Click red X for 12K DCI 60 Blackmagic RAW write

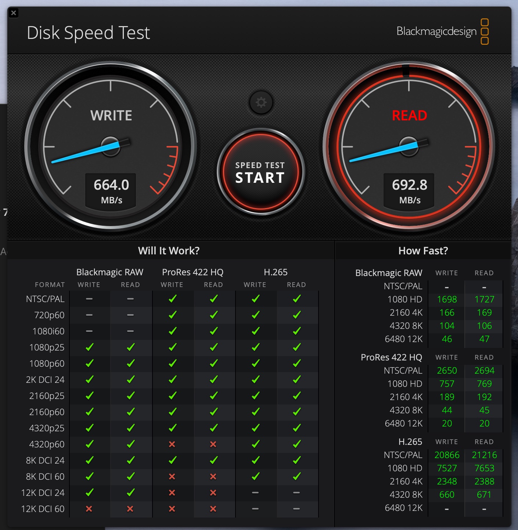click(89, 509)
